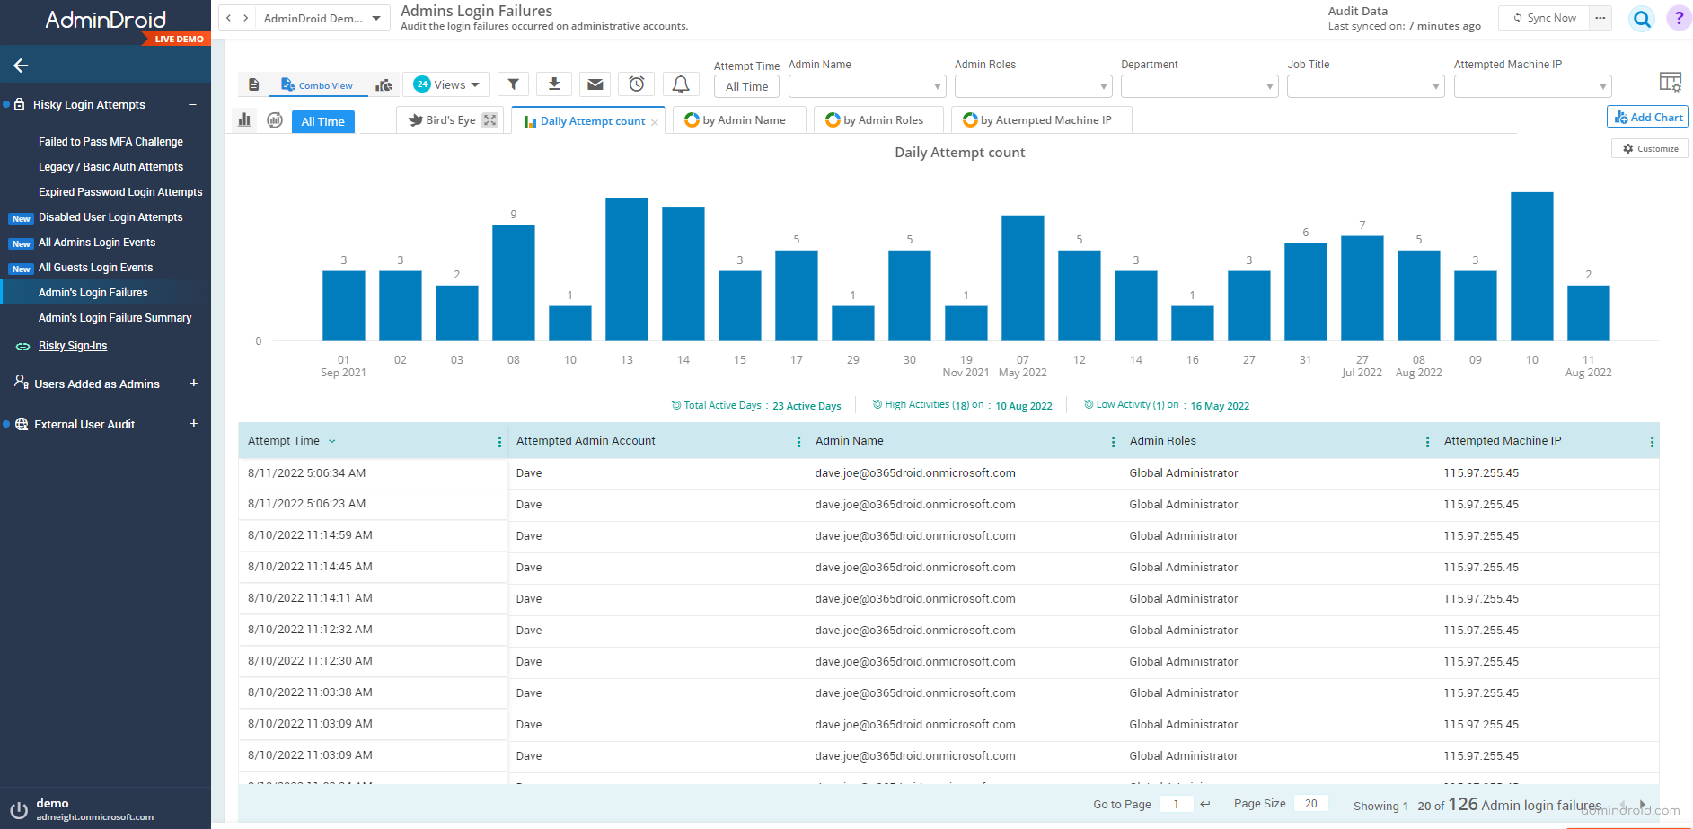
Task: Collapse the Risky Login Attempts section
Action: point(193,104)
